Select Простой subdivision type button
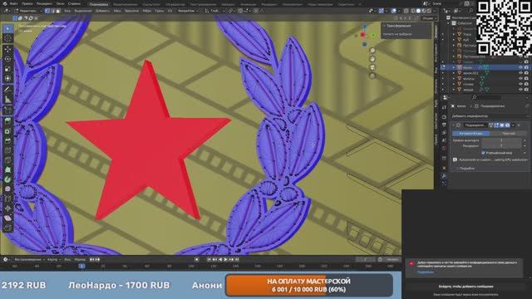The image size is (532, 299). pyautogui.click(x=509, y=133)
